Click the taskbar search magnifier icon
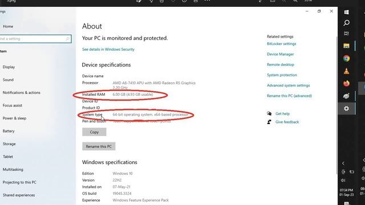 [x=346, y=23]
